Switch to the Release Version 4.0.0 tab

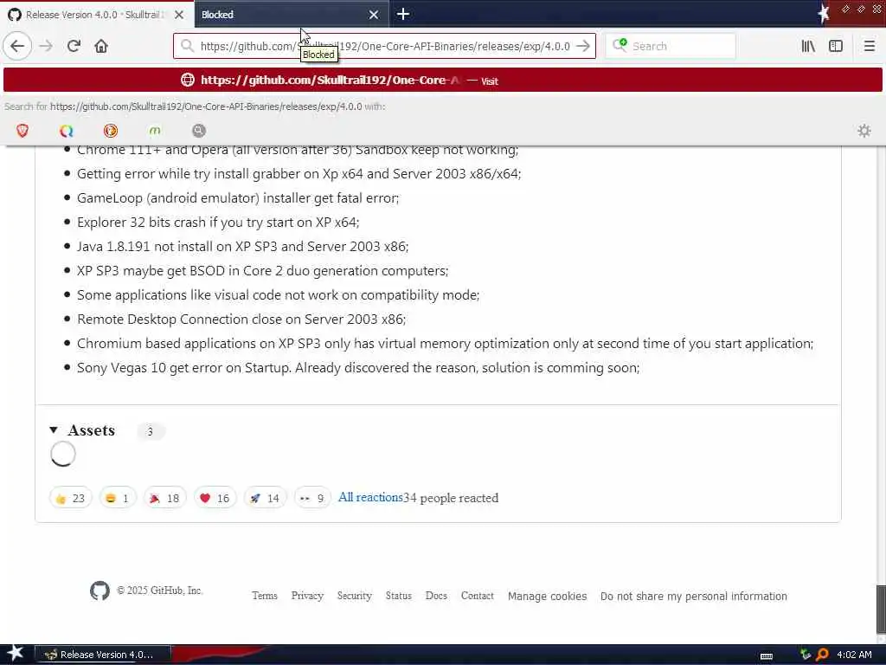coord(96,14)
